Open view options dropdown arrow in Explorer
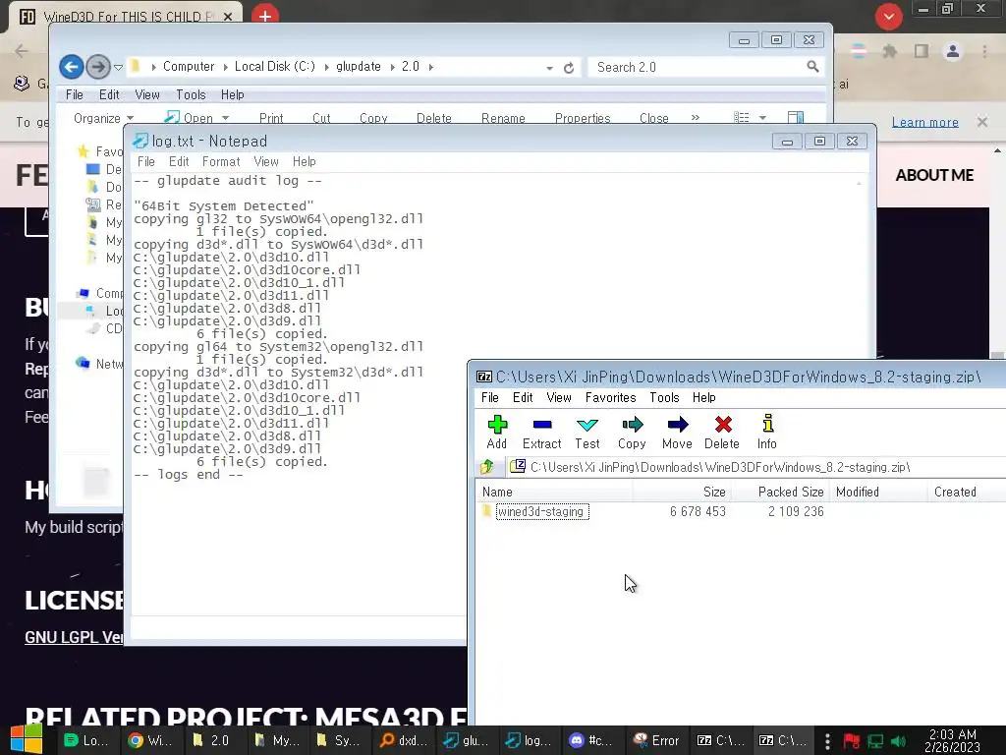Viewport: 1006px width, 755px height. coord(762,118)
